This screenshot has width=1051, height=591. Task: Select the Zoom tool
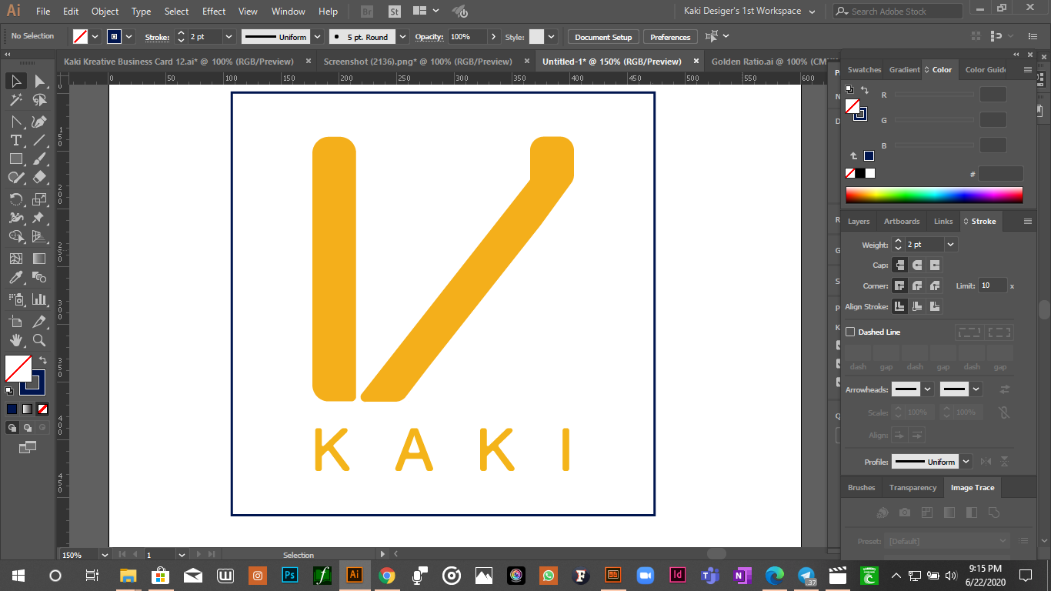pyautogui.click(x=40, y=340)
